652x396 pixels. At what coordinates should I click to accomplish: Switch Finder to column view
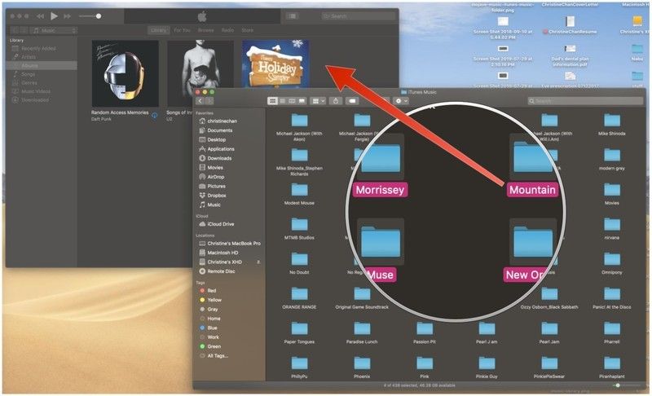coord(292,101)
